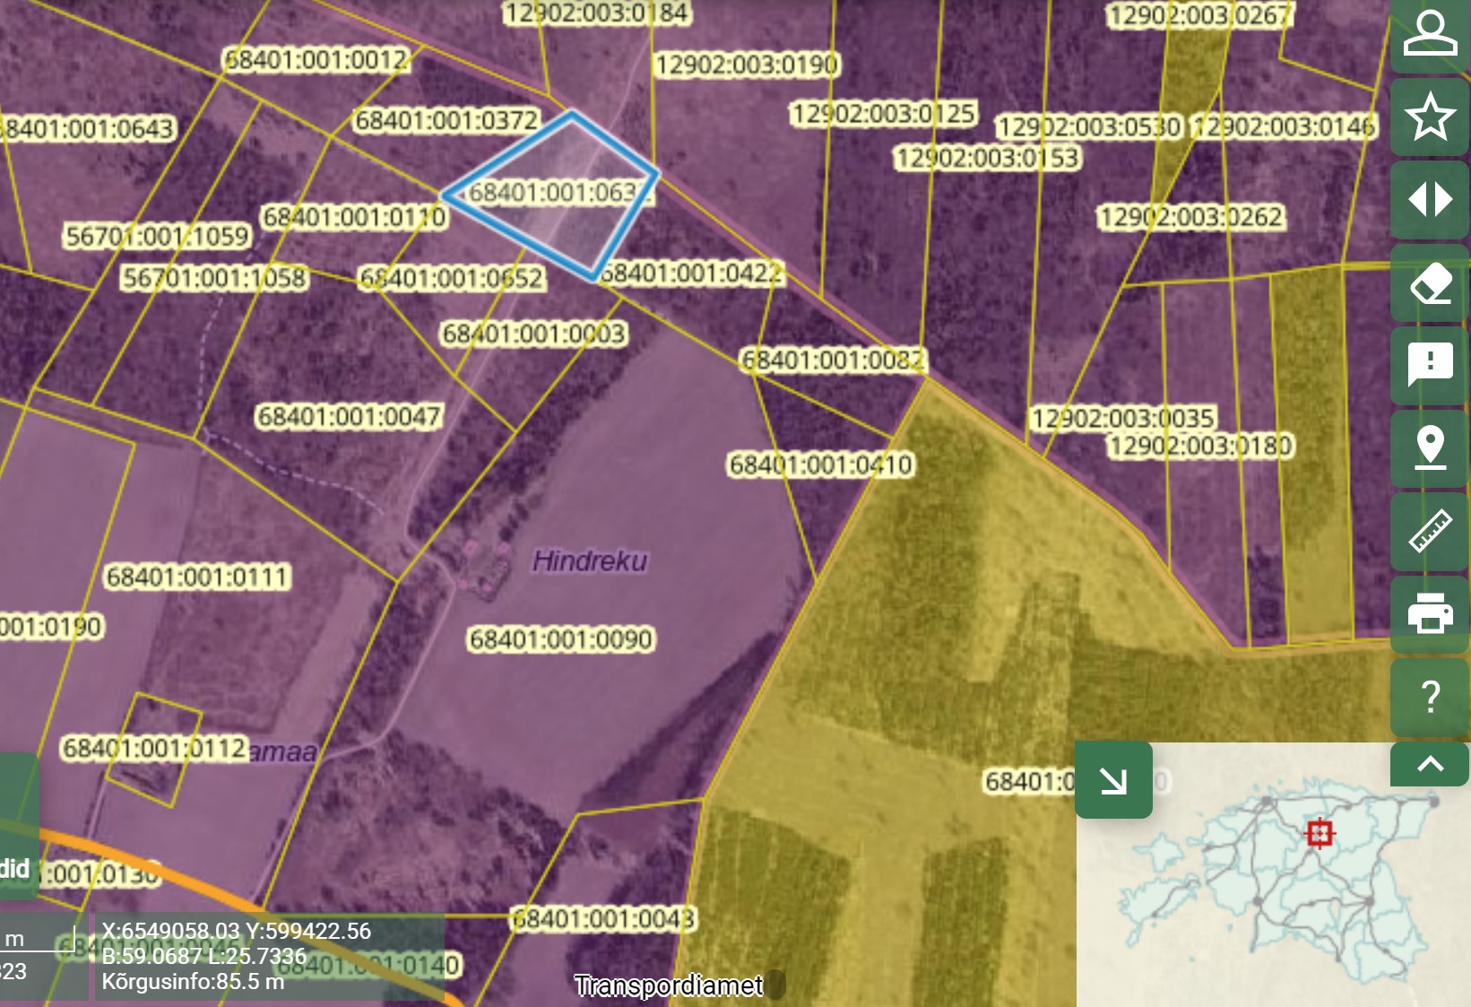This screenshot has height=1007, width=1471.
Task: Click the X Y coordinates readout
Action: 236,931
